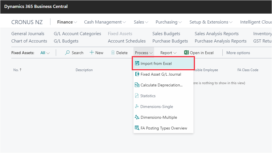This screenshot has width=272, height=153.
Task: Collapse the Process dropdown
Action: tap(144, 53)
